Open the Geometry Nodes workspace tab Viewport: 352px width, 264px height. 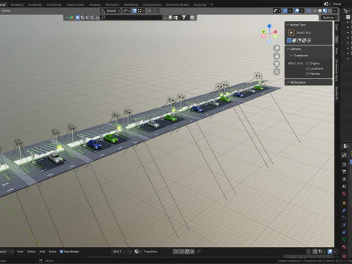(x=177, y=4)
